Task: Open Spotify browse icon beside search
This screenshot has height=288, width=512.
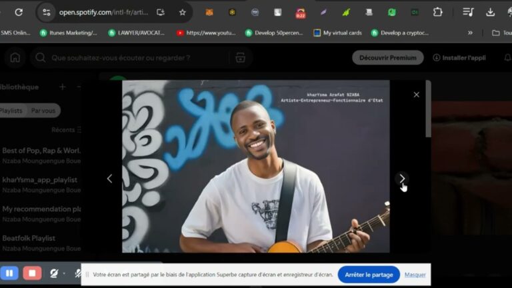Action: click(x=241, y=58)
